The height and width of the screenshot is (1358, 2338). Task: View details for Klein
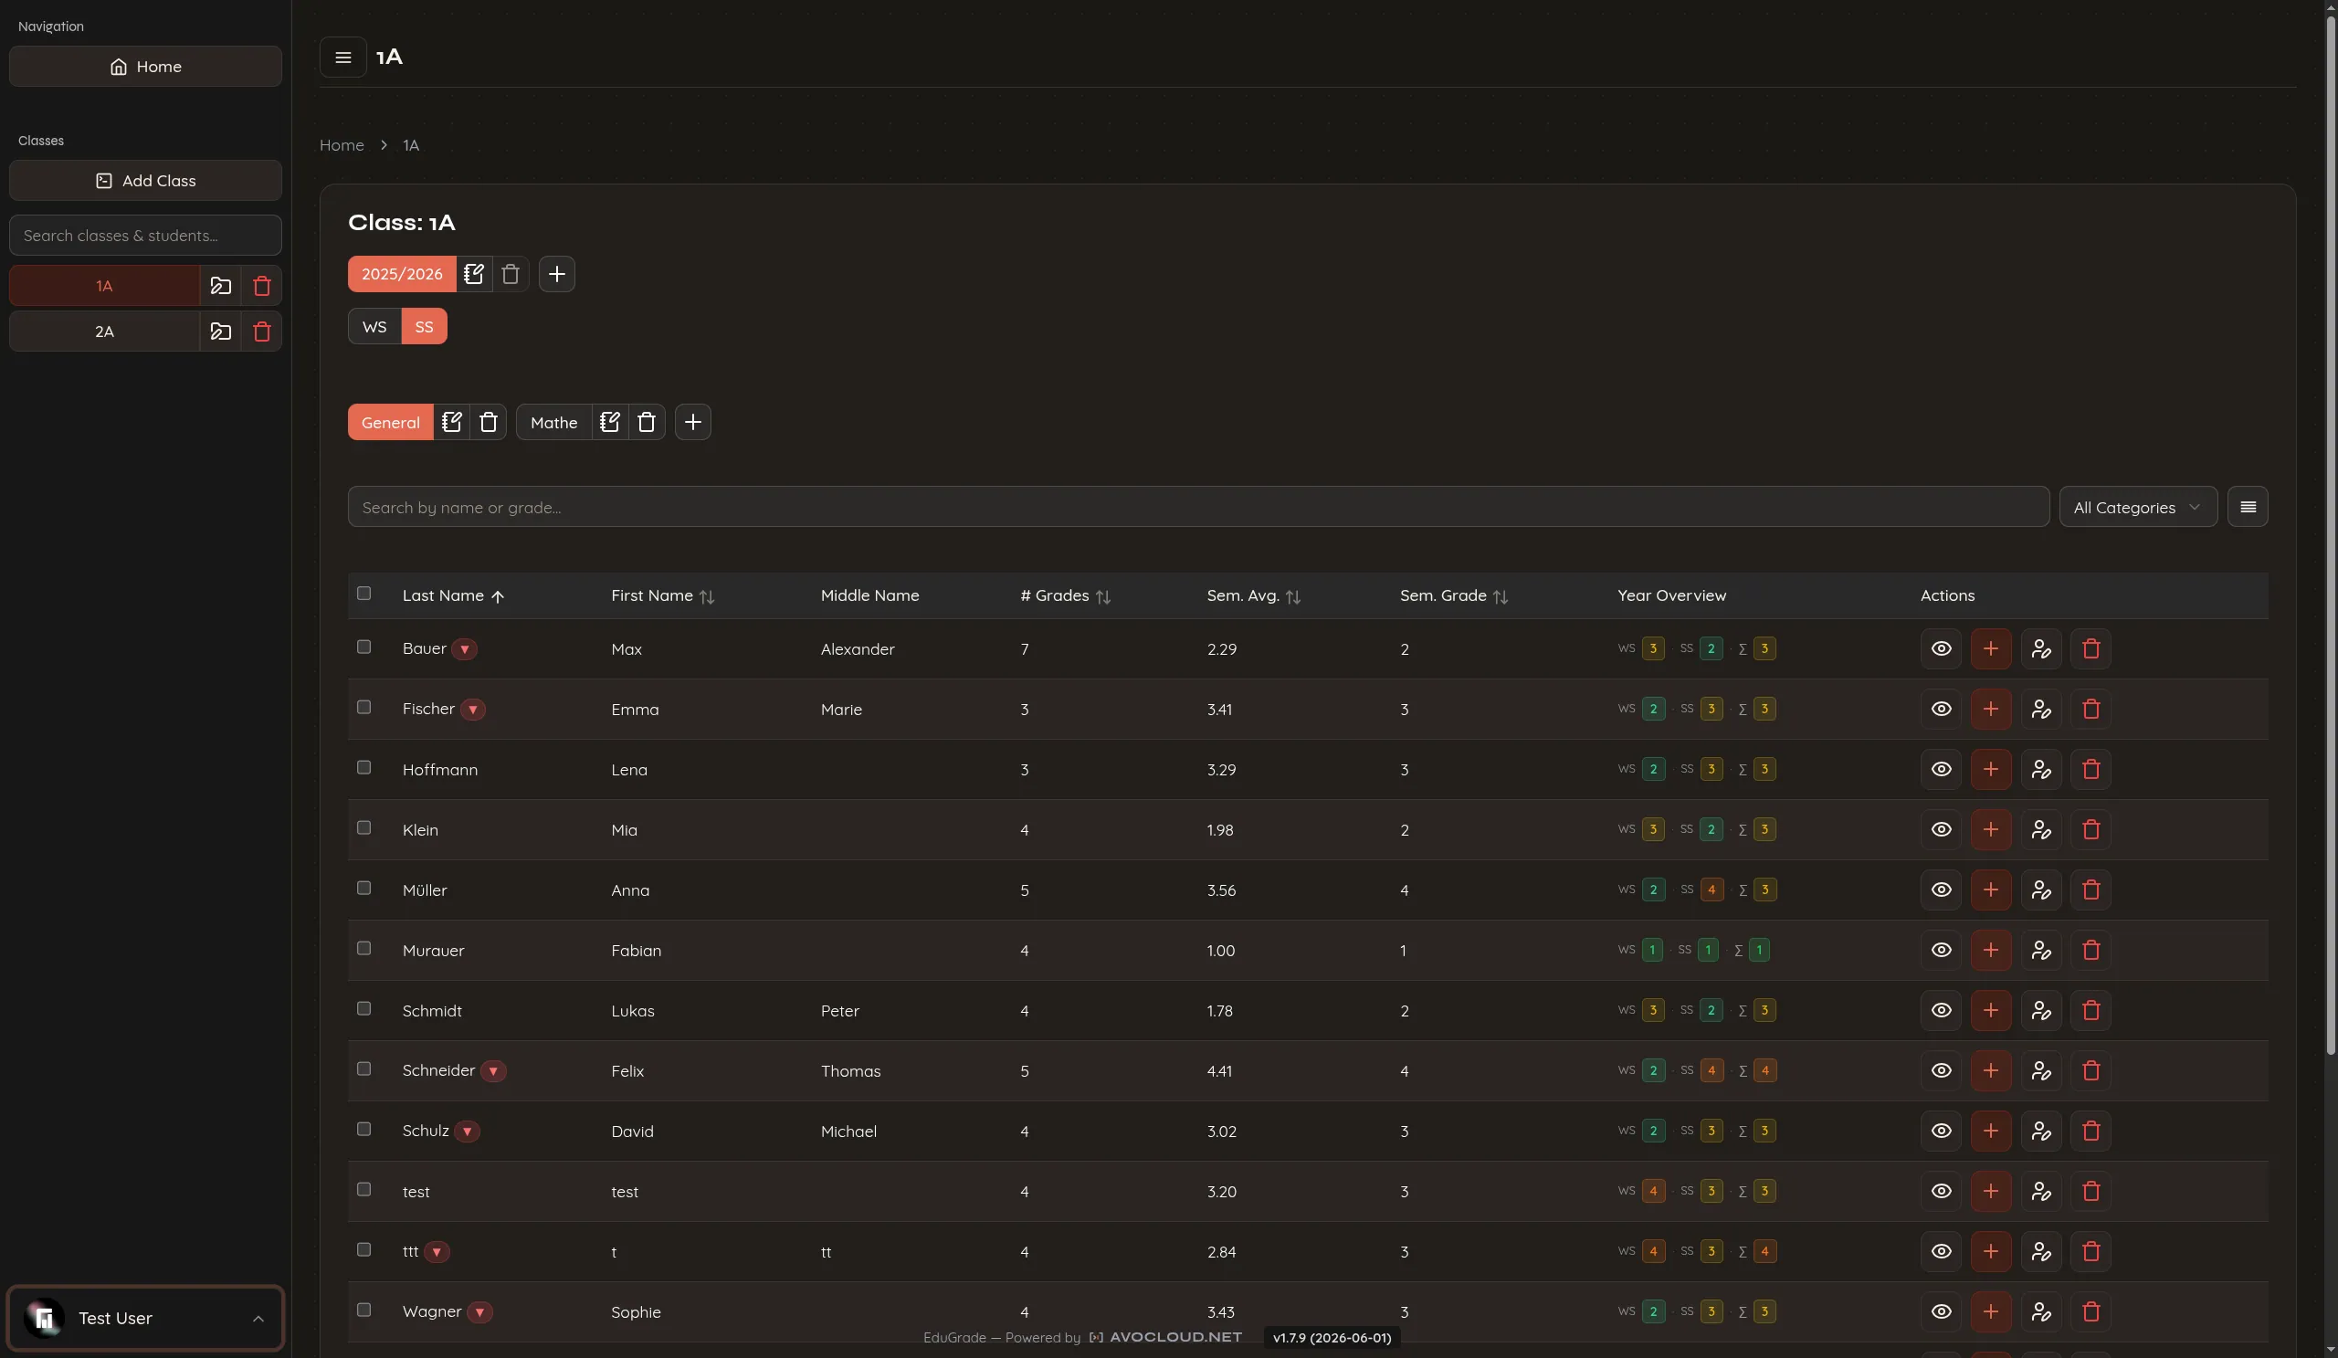click(1941, 829)
